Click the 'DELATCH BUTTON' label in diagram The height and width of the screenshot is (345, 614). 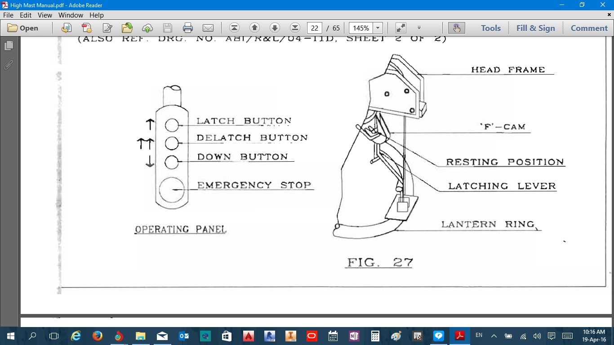click(252, 137)
